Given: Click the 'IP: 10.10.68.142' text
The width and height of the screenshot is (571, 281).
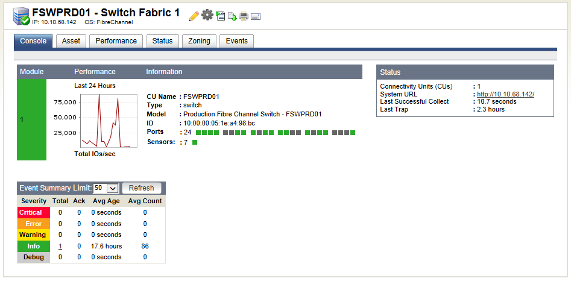Looking at the screenshot, I should coord(54,22).
